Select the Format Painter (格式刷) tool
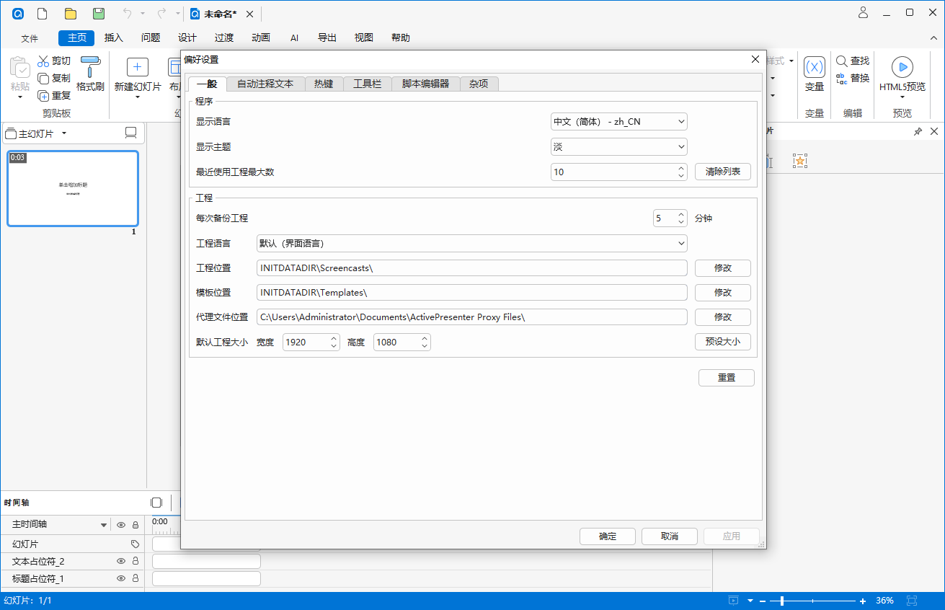945x610 pixels. coord(90,76)
